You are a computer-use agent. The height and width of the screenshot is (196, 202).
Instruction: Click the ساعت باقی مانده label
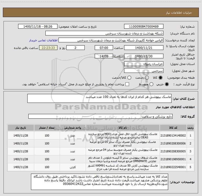click(x=26, y=48)
